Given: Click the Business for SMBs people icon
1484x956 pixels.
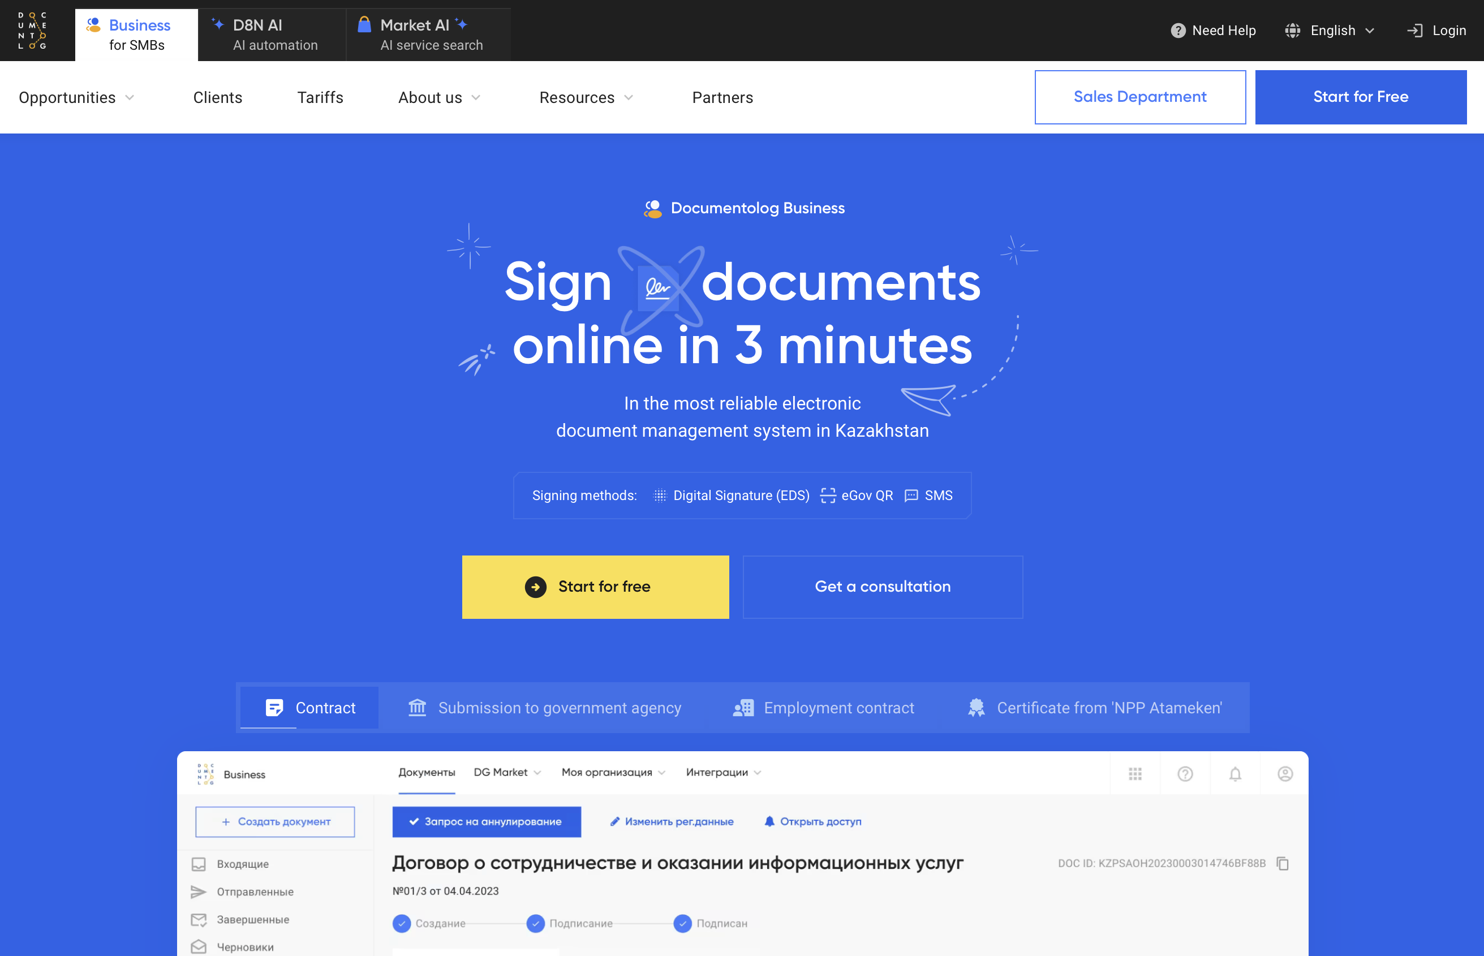Looking at the screenshot, I should (x=94, y=25).
